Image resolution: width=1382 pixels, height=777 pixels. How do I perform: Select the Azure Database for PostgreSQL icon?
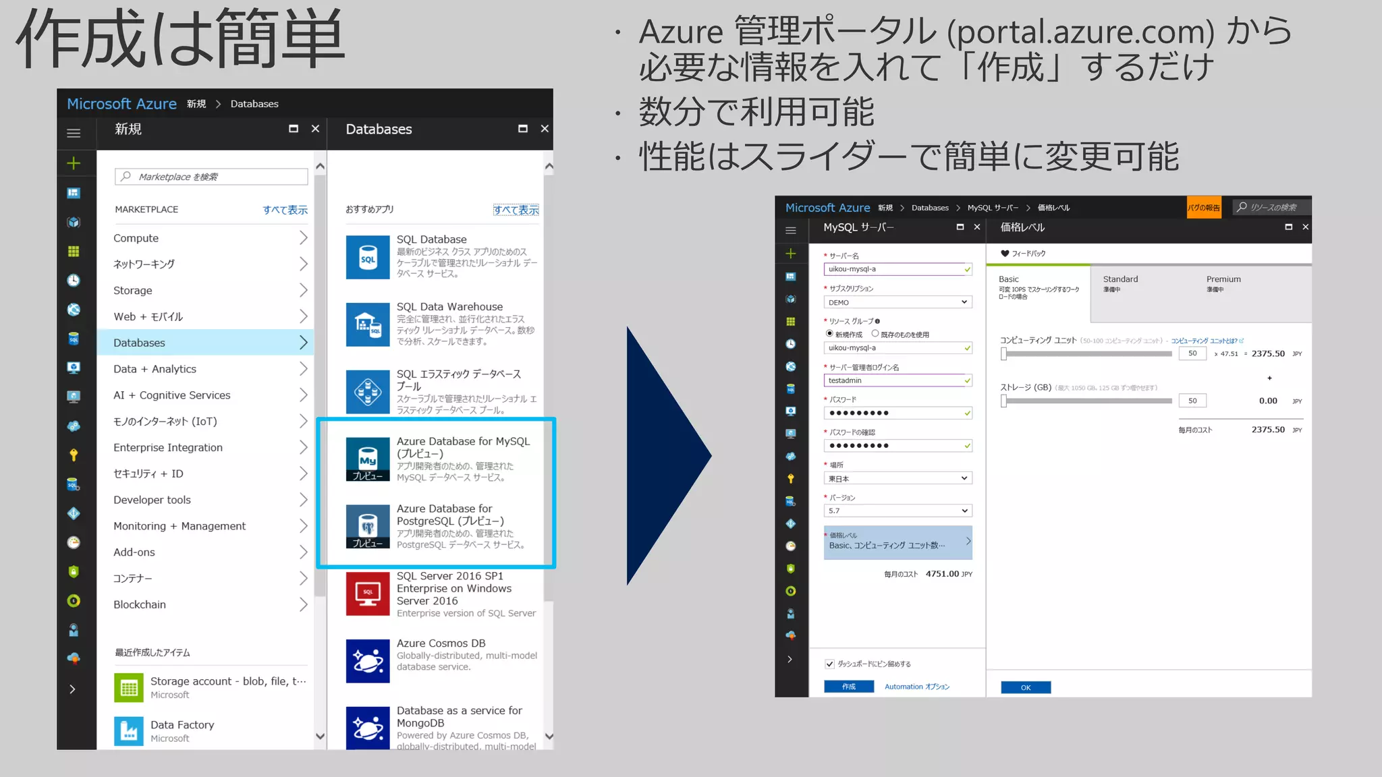tap(368, 526)
